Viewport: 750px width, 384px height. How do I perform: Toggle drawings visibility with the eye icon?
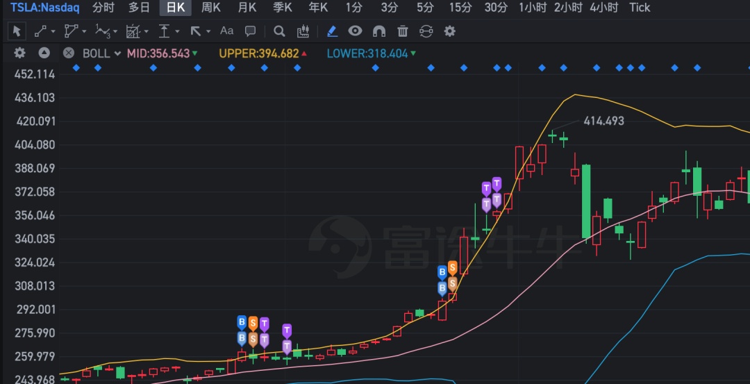click(x=355, y=31)
